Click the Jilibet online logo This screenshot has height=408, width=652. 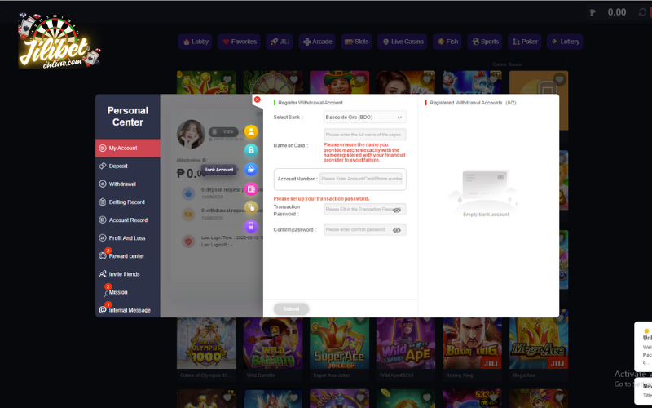coord(59,41)
